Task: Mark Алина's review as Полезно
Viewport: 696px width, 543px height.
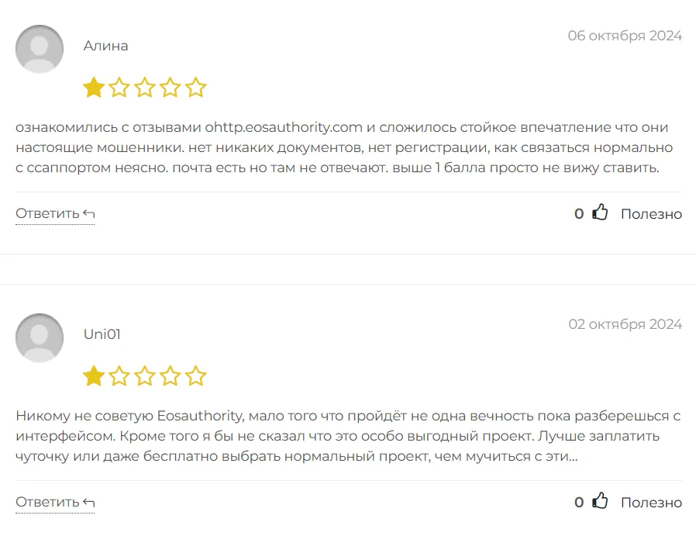Action: 651,213
